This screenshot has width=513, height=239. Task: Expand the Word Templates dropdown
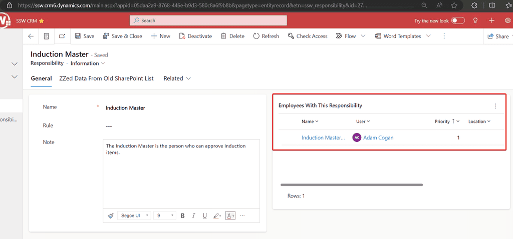click(x=428, y=36)
